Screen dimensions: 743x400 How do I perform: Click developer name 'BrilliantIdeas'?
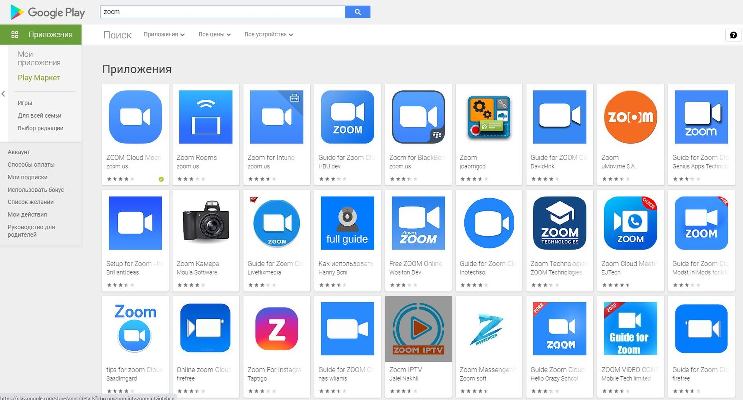pos(122,272)
